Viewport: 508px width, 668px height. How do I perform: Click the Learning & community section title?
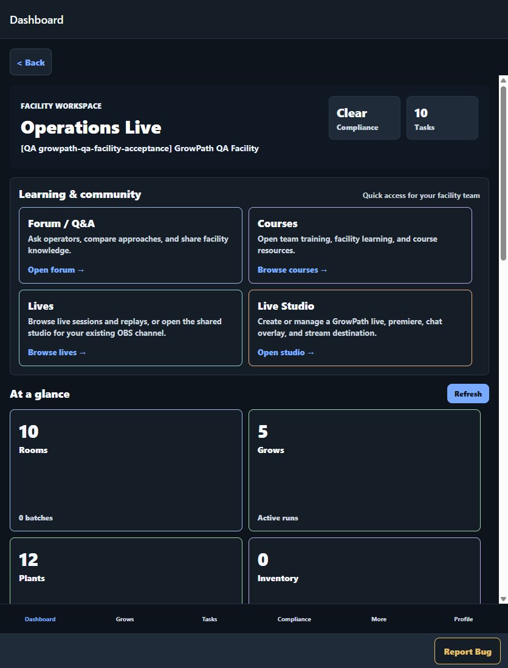(80, 194)
